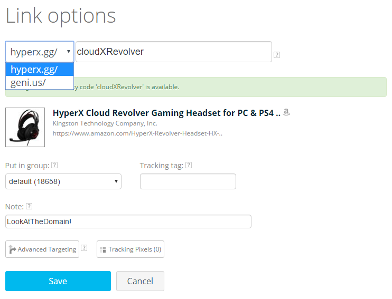Open Advanced Targeting settings
This screenshot has width=392, height=299.
click(x=42, y=249)
